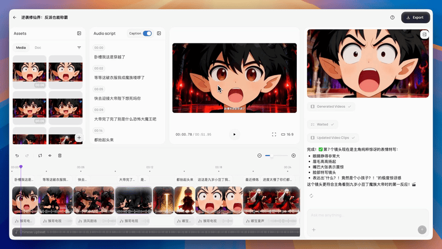Select the script line '等等这破衣服我成魔族喽啰了'

click(x=119, y=78)
